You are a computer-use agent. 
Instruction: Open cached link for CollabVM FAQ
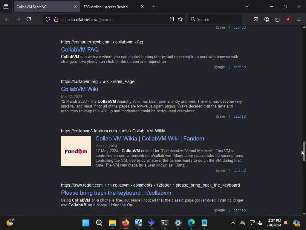pyautogui.click(x=240, y=67)
